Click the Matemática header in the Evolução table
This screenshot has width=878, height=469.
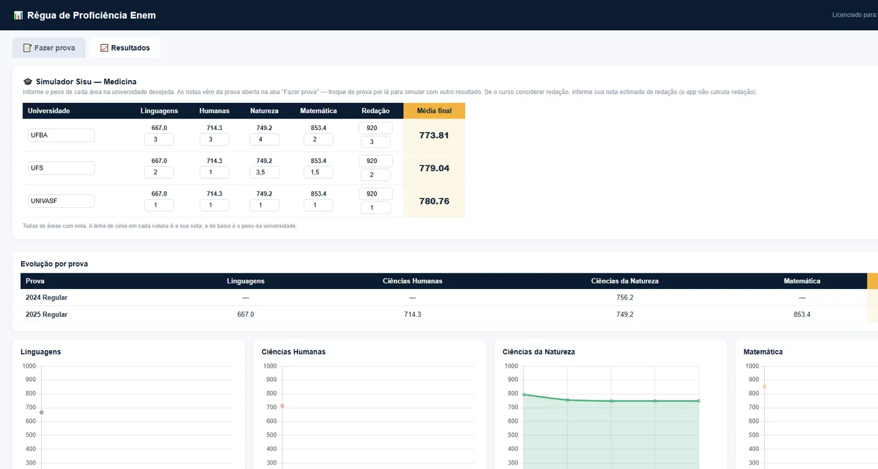pos(802,281)
